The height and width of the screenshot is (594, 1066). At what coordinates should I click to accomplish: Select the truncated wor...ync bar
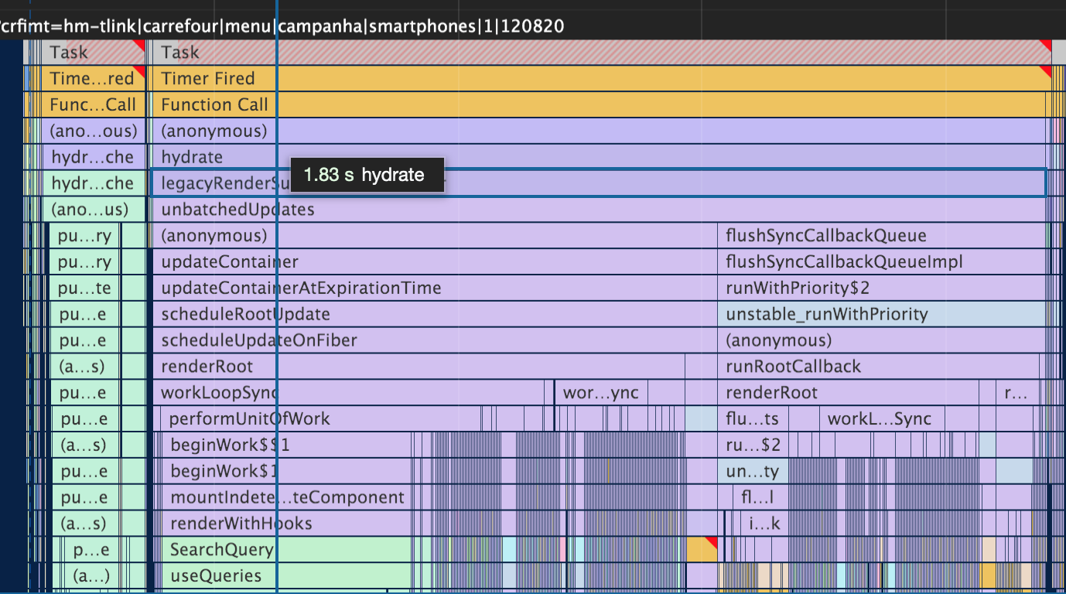(602, 394)
